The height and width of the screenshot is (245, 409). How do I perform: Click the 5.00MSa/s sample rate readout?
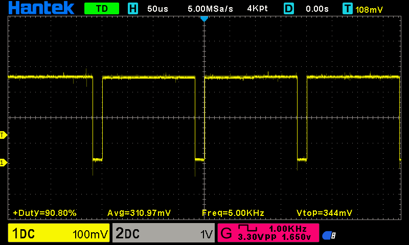point(210,9)
